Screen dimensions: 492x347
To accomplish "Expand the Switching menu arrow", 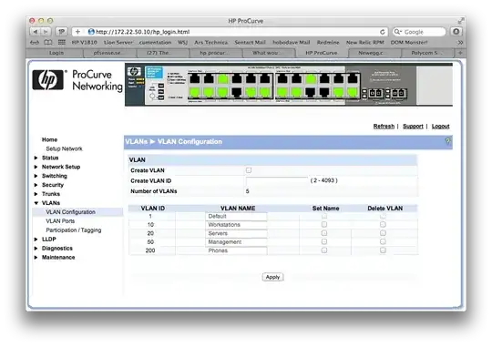I will click(x=36, y=176).
